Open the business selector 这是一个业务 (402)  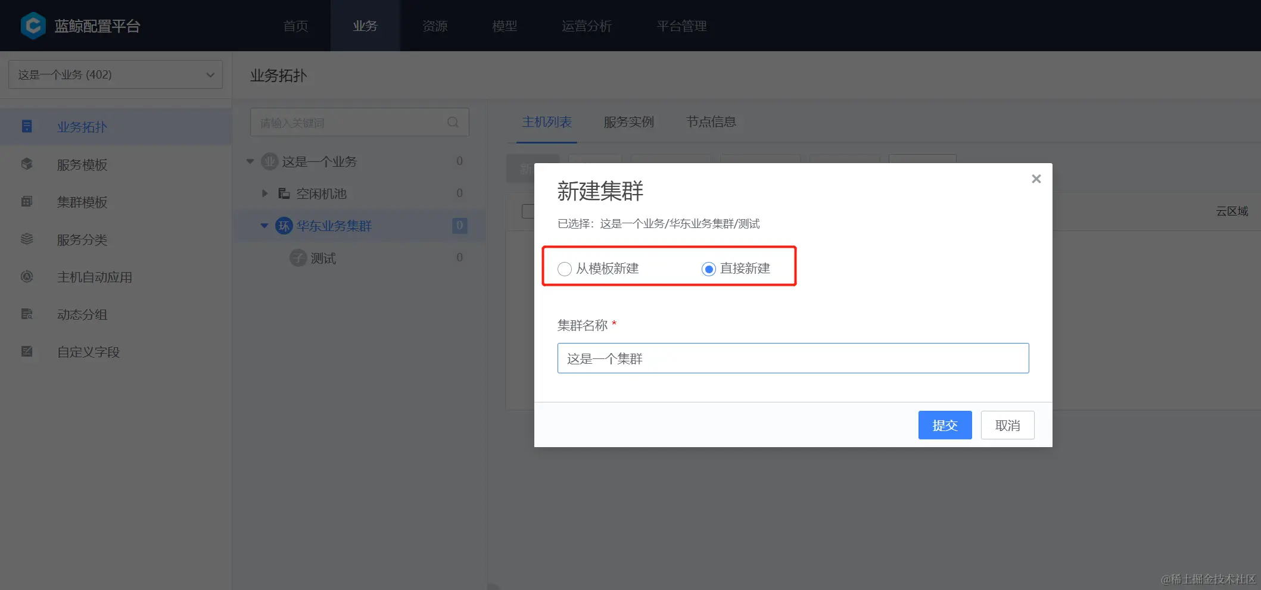(x=116, y=74)
